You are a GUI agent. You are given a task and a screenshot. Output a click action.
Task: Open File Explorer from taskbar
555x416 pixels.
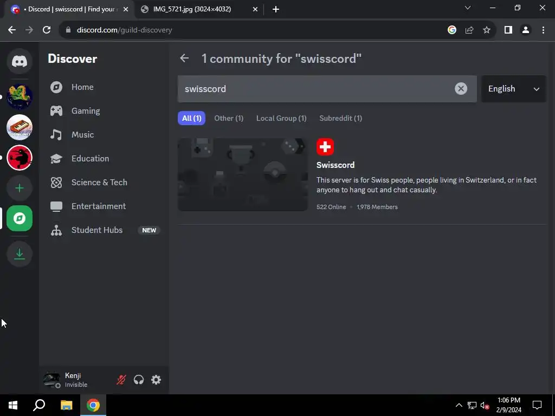tap(66, 405)
